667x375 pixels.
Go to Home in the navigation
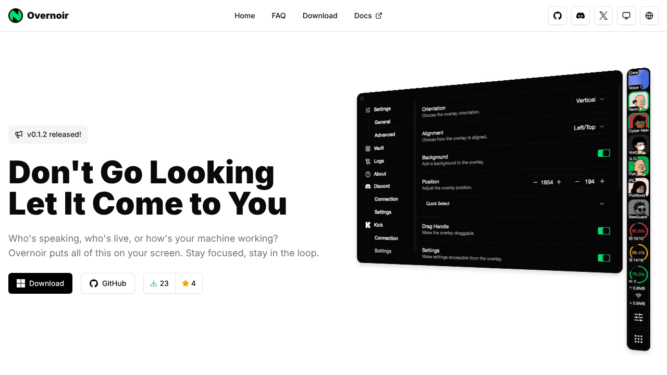click(x=245, y=16)
